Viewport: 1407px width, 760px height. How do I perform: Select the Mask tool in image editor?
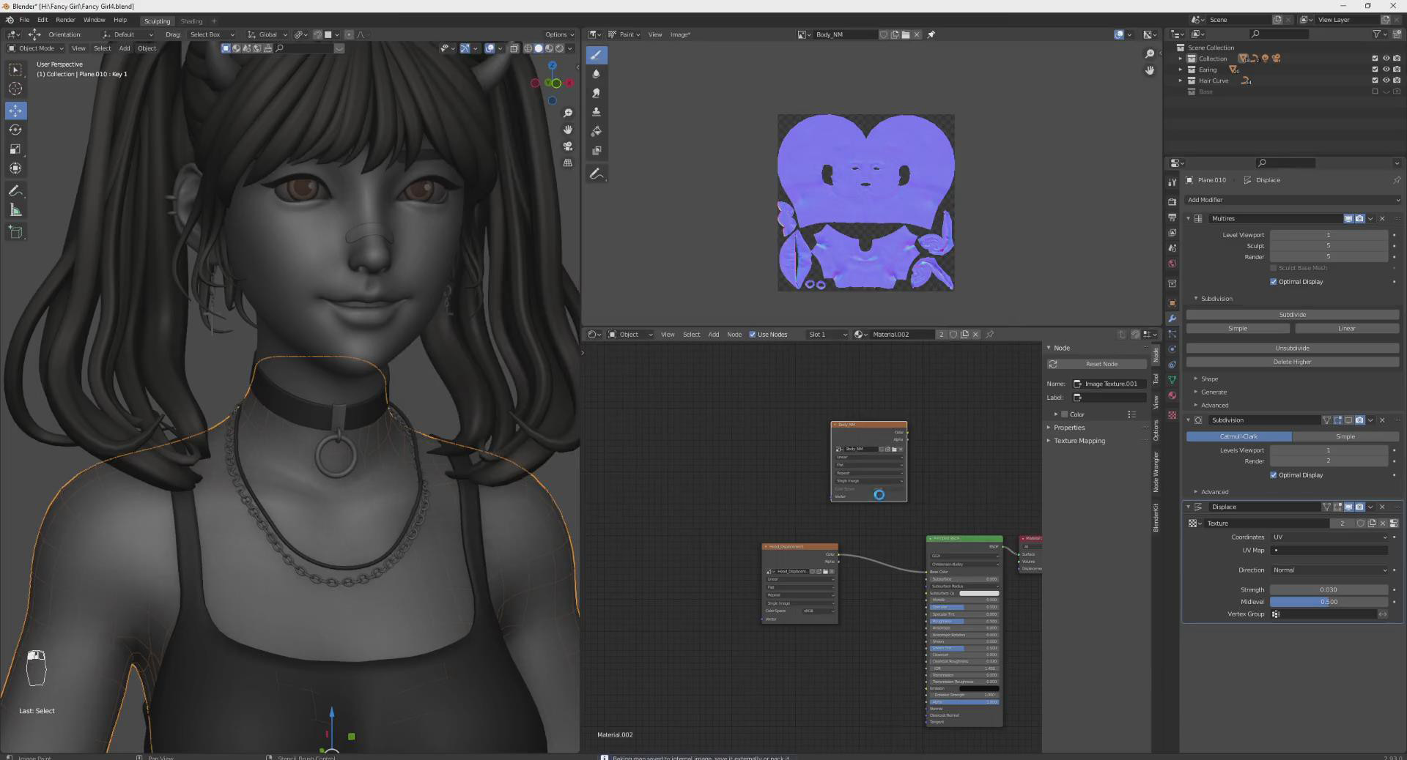(597, 151)
